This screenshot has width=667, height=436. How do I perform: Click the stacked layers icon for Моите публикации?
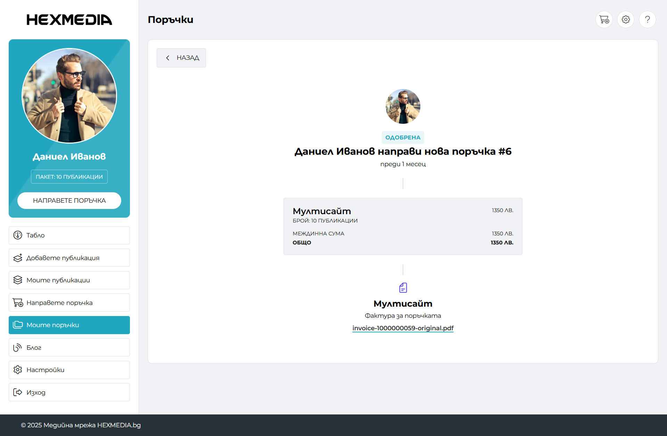[x=18, y=280]
